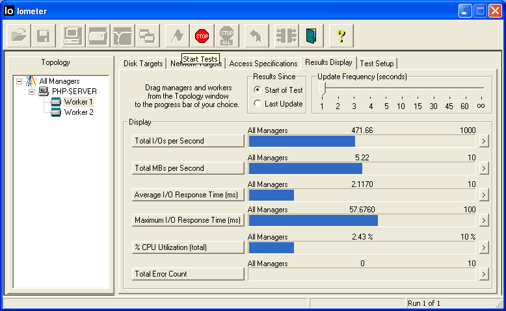Select Start of Test radio button
The width and height of the screenshot is (506, 311).
coord(257,90)
